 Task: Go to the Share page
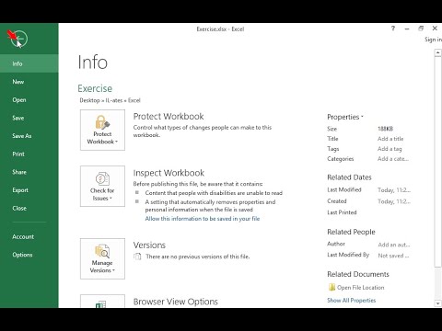29,172
